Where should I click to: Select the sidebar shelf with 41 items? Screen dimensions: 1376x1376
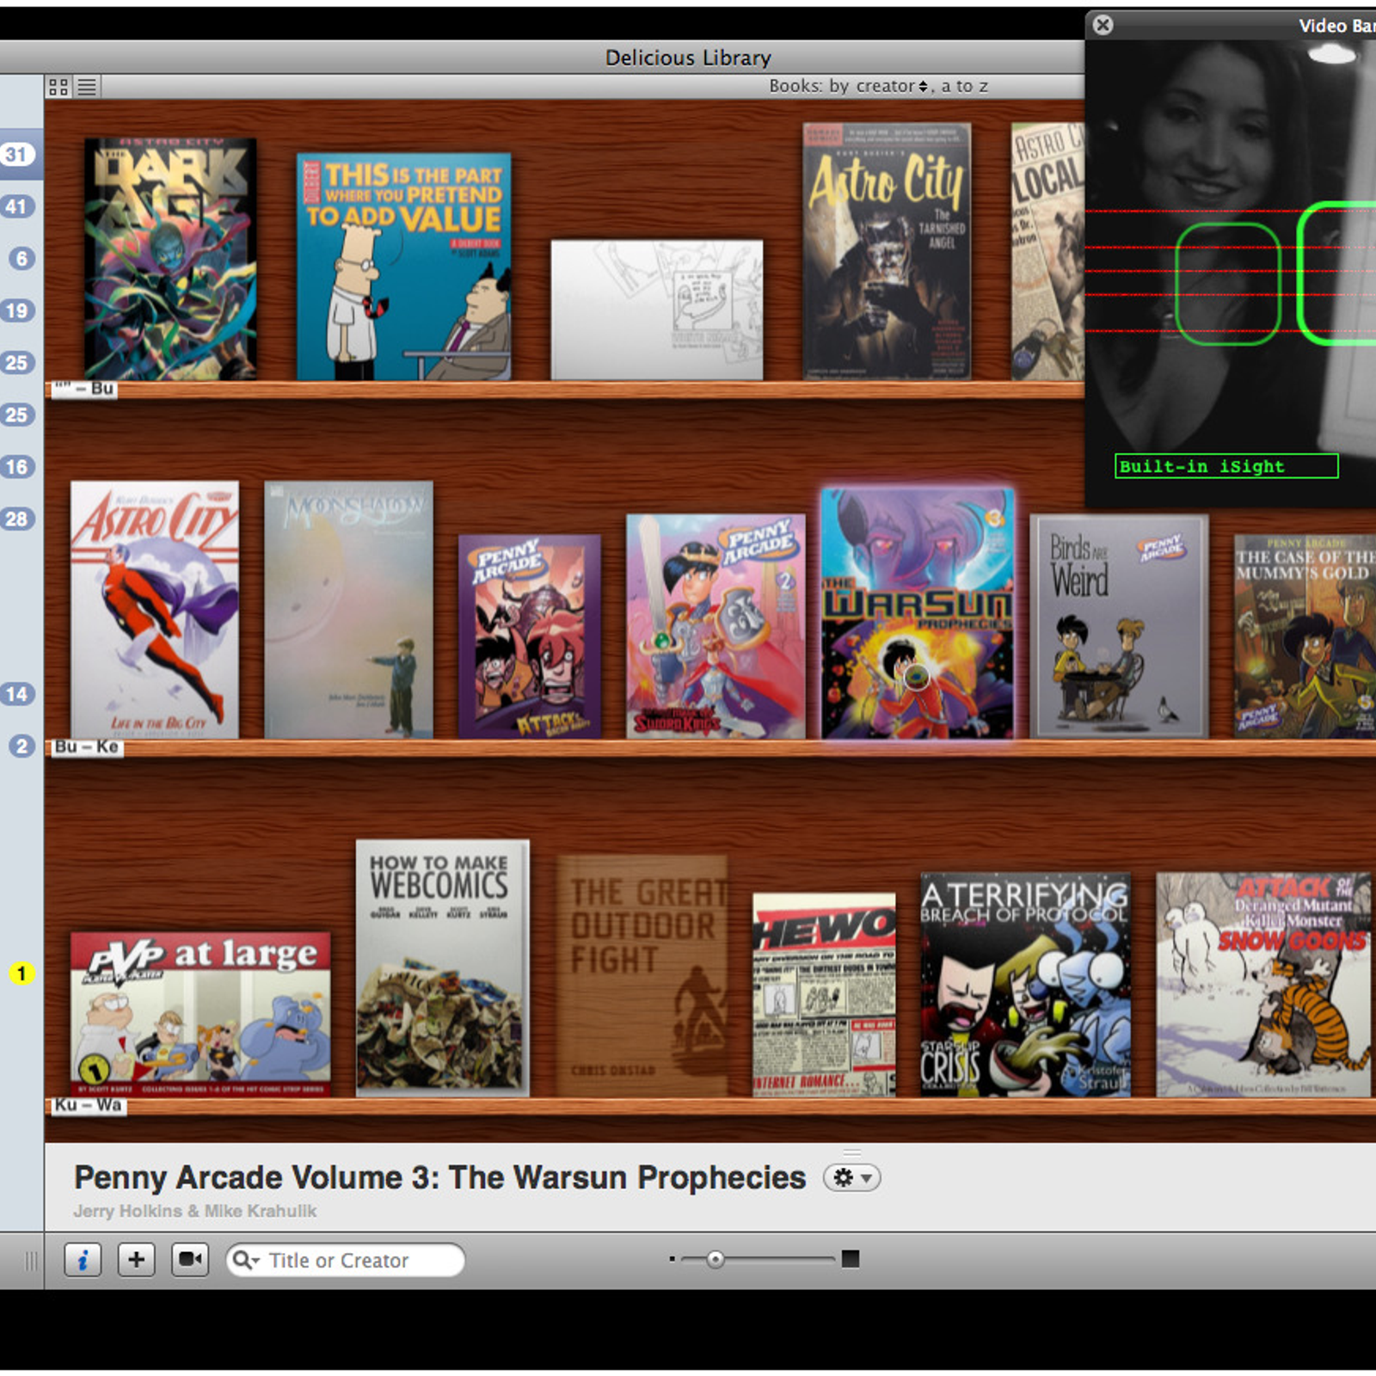pos(17,206)
